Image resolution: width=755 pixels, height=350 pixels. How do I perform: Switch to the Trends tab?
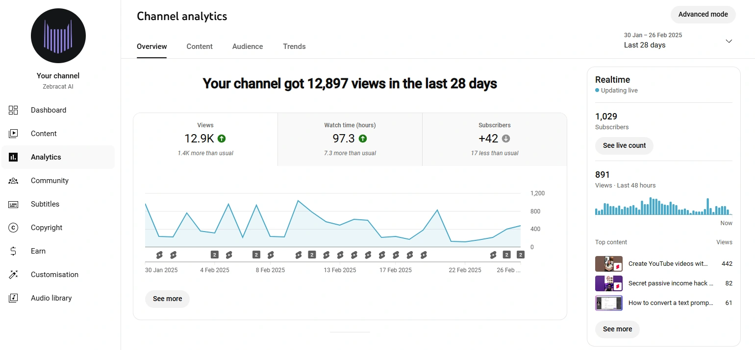point(294,47)
